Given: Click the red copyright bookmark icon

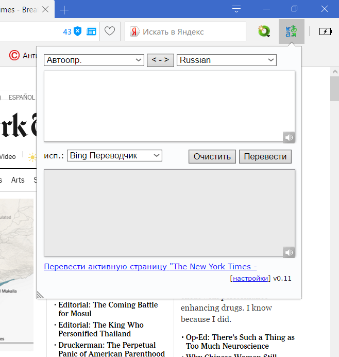Looking at the screenshot, I should (x=14, y=55).
